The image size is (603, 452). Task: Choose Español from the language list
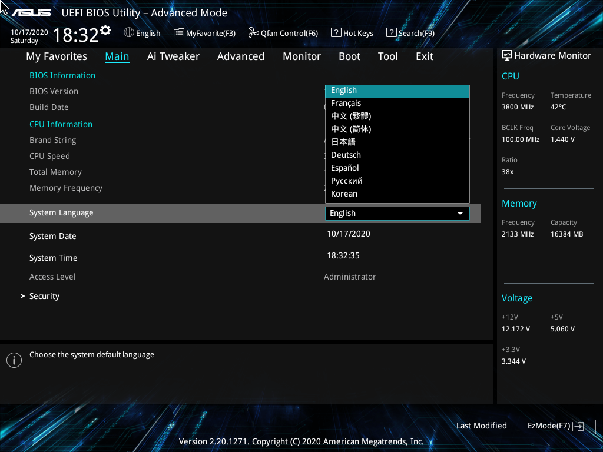[x=397, y=168]
